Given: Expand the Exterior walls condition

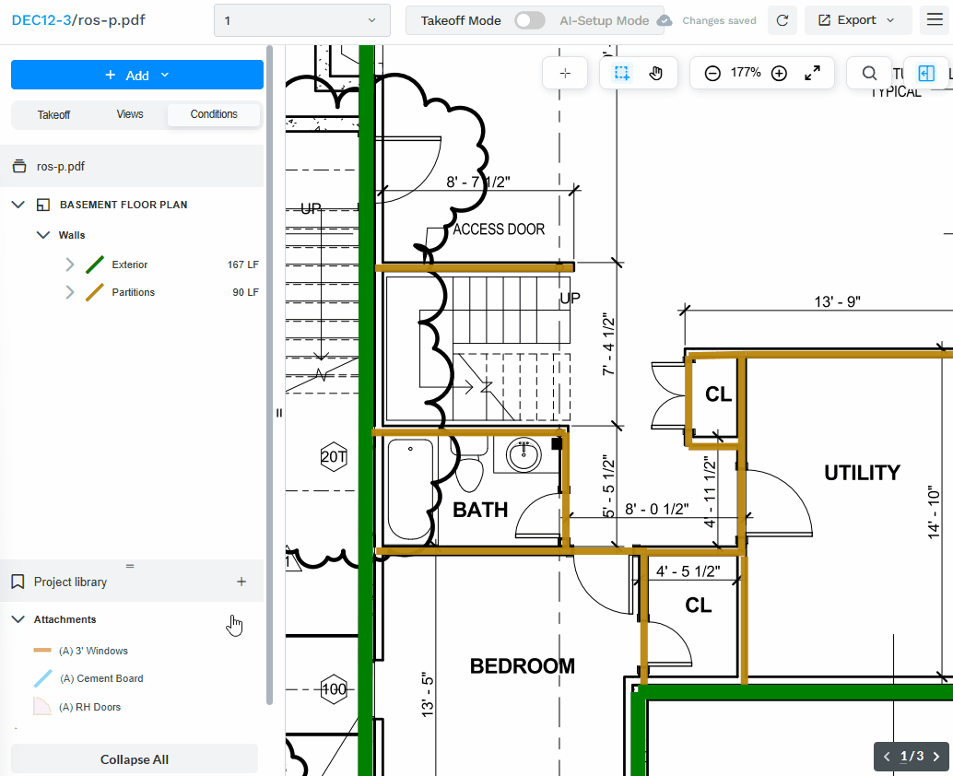Looking at the screenshot, I should (68, 265).
